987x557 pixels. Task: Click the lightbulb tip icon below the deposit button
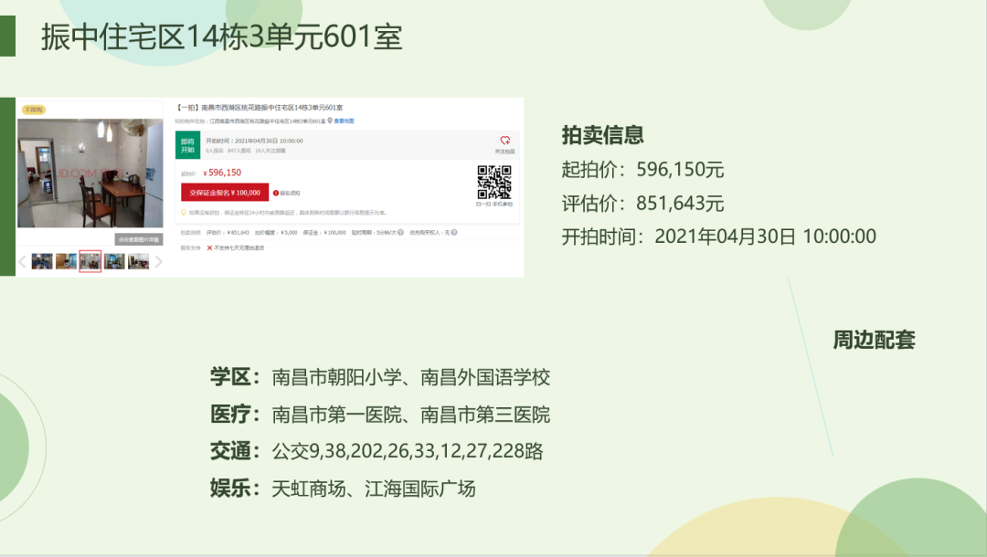pyautogui.click(x=184, y=213)
